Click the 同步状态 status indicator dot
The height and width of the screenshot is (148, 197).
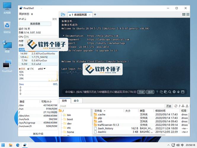pyautogui.click(x=32, y=14)
